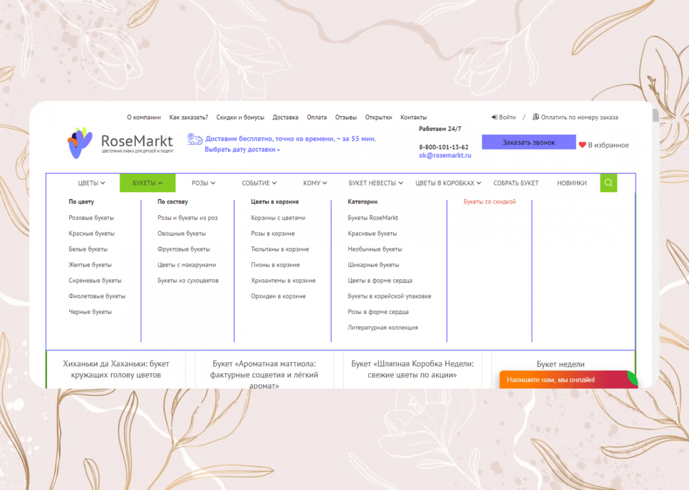This screenshot has height=490, width=689.
Task: Open Литературная коллекция
Action: [383, 328]
